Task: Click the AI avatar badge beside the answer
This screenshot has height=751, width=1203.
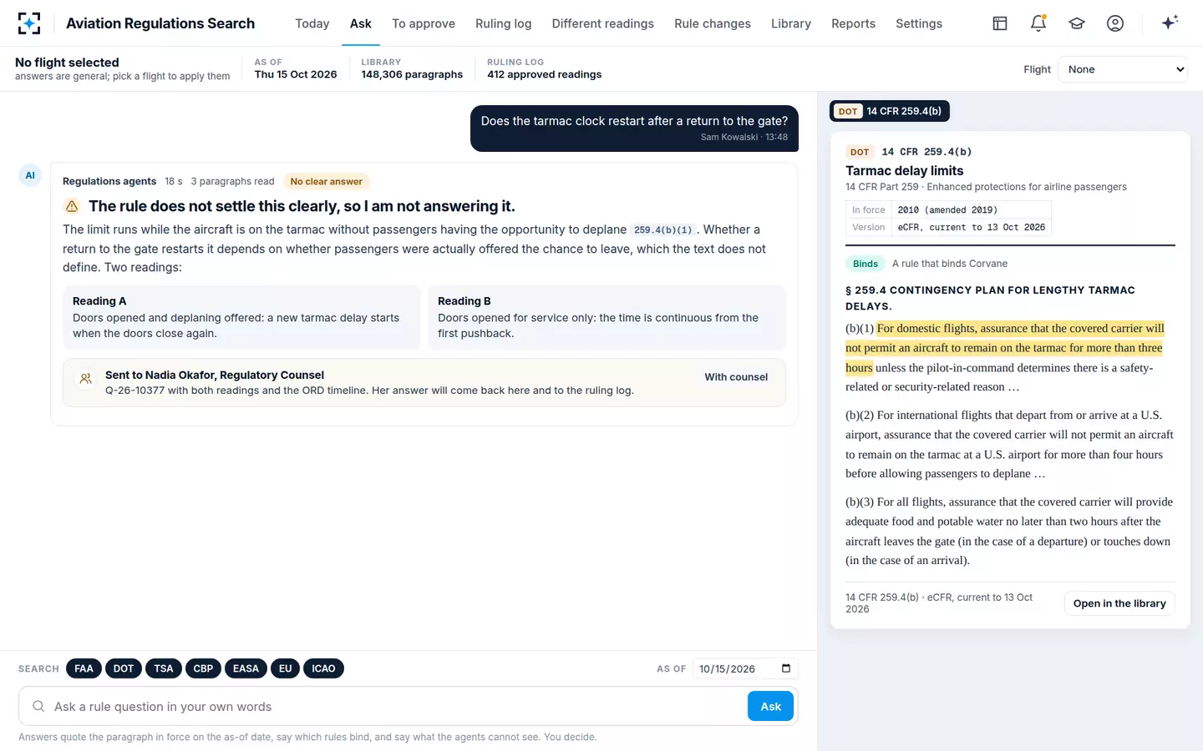Action: (30, 175)
